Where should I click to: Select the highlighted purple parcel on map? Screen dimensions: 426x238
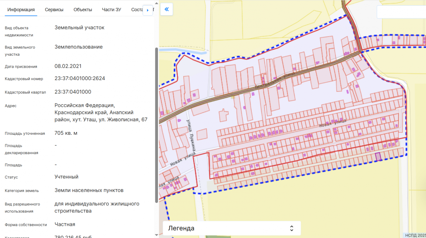coord(378,156)
